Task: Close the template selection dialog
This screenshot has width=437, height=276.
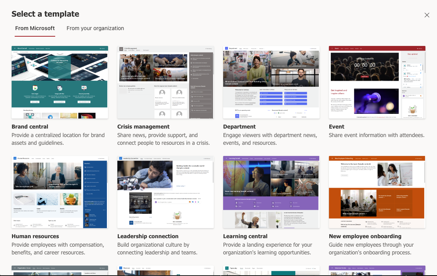Action: pos(427,15)
